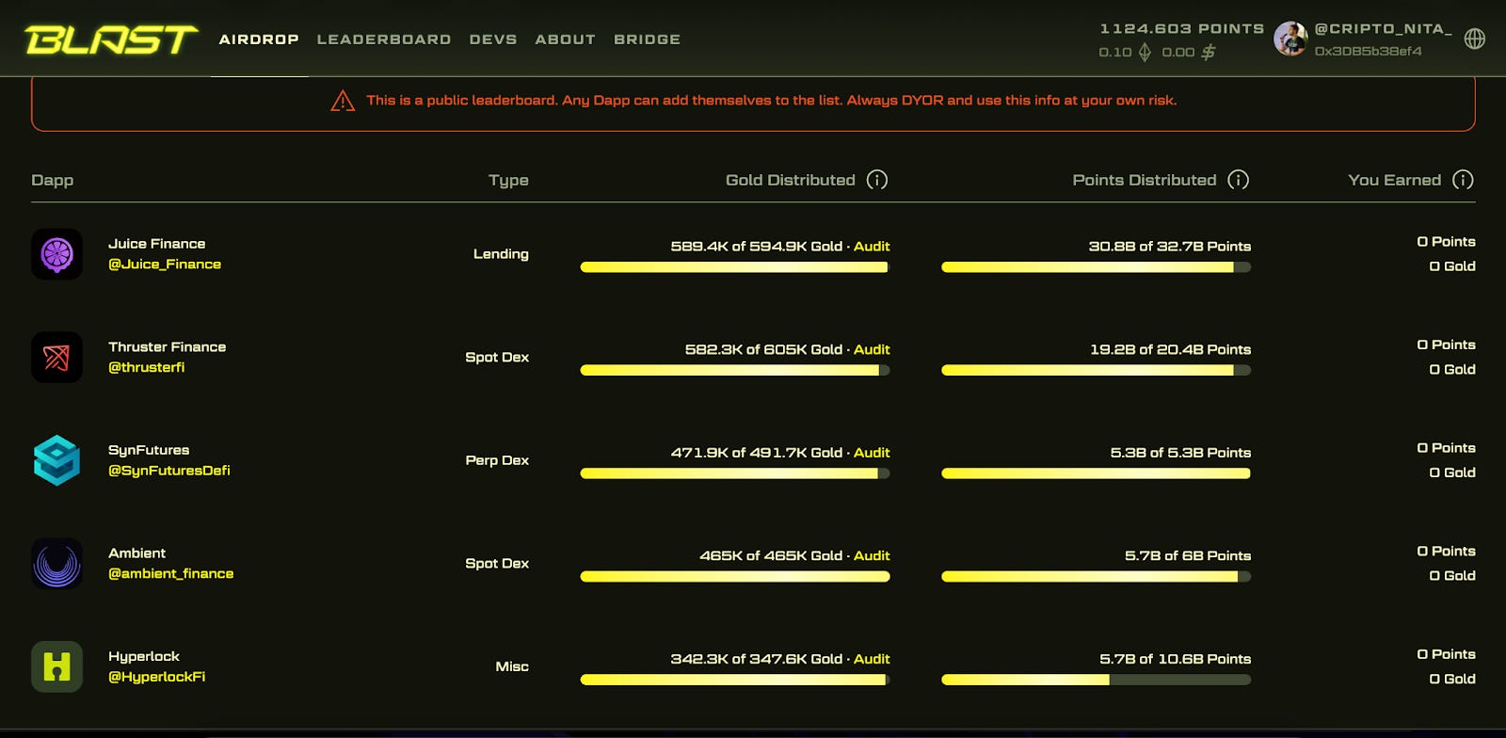
Task: Open the Airdrop tab
Action: coord(259,40)
